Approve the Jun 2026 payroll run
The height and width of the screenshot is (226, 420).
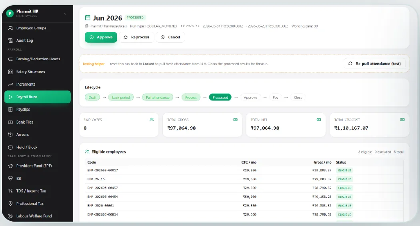tap(101, 37)
